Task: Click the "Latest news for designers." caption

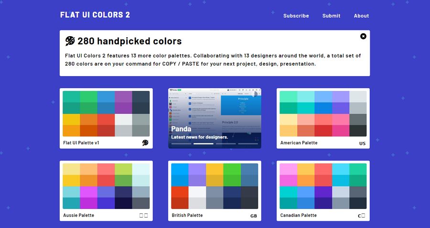Action: pos(199,137)
